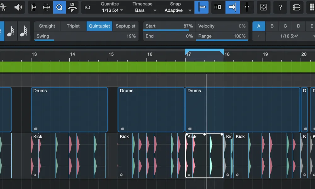The width and height of the screenshot is (315, 189).
Task: Toggle the Quantize panel Q button
Action: pyautogui.click(x=60, y=7)
